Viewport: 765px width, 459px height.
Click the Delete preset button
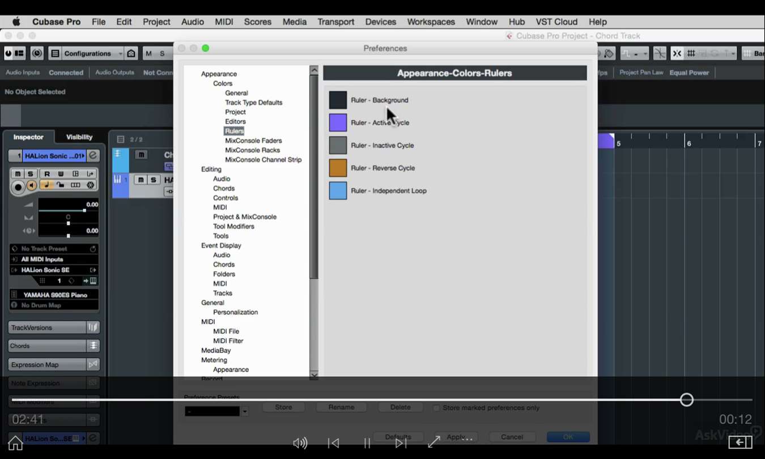pos(401,407)
